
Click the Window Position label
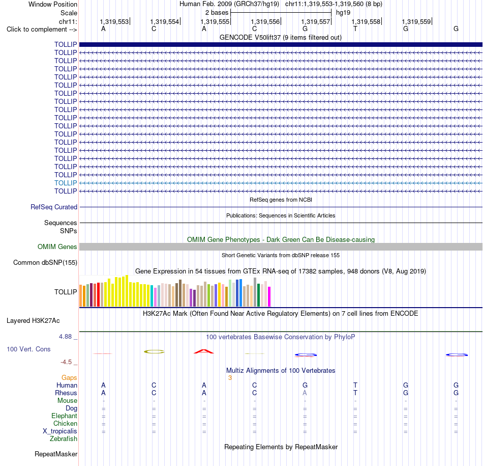53,4
